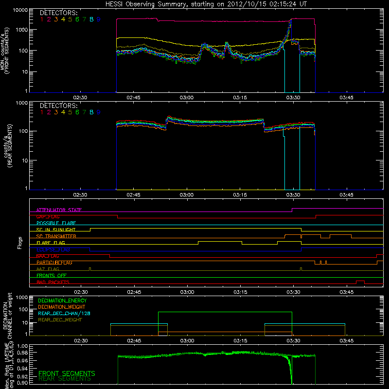The image size is (389, 389).
Task: Click the FRONTS_OFF flag label
Action: coord(52,275)
